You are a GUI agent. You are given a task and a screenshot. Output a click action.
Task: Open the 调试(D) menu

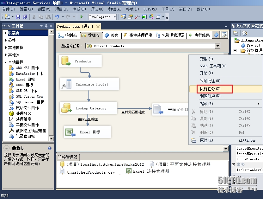(97, 9)
